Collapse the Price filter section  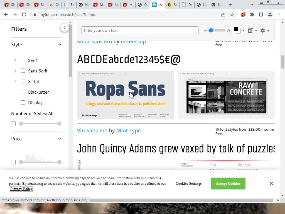[x=60, y=139]
